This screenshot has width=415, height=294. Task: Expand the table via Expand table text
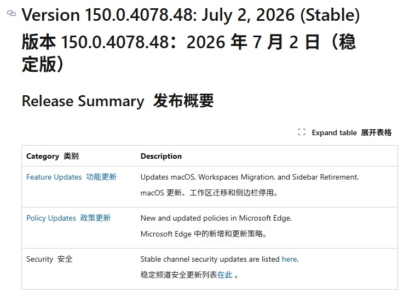click(334, 132)
